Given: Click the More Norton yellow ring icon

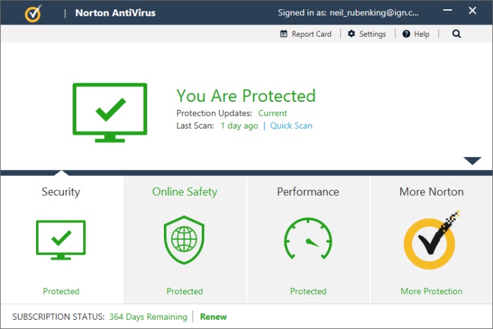Looking at the screenshot, I should coord(430,242).
